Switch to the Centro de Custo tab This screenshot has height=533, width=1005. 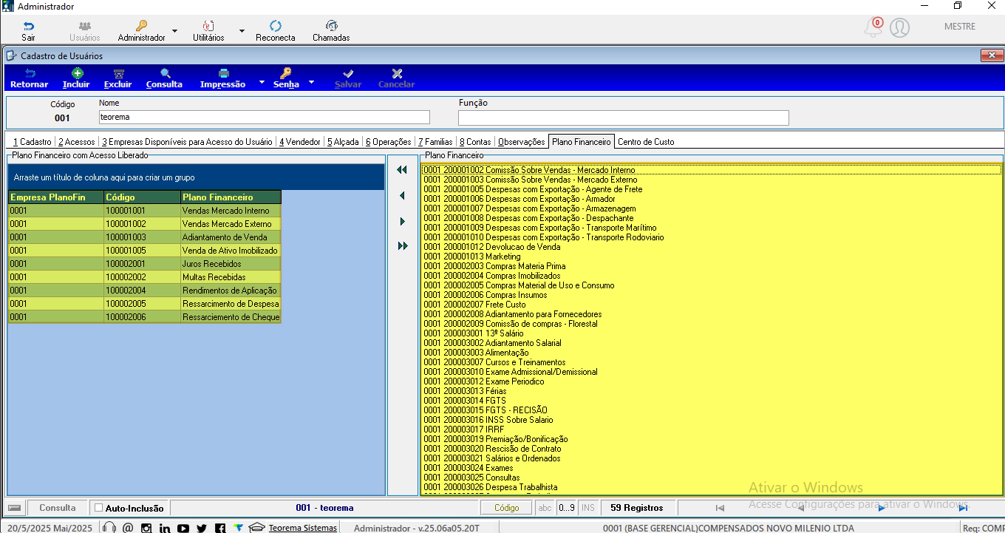(646, 142)
